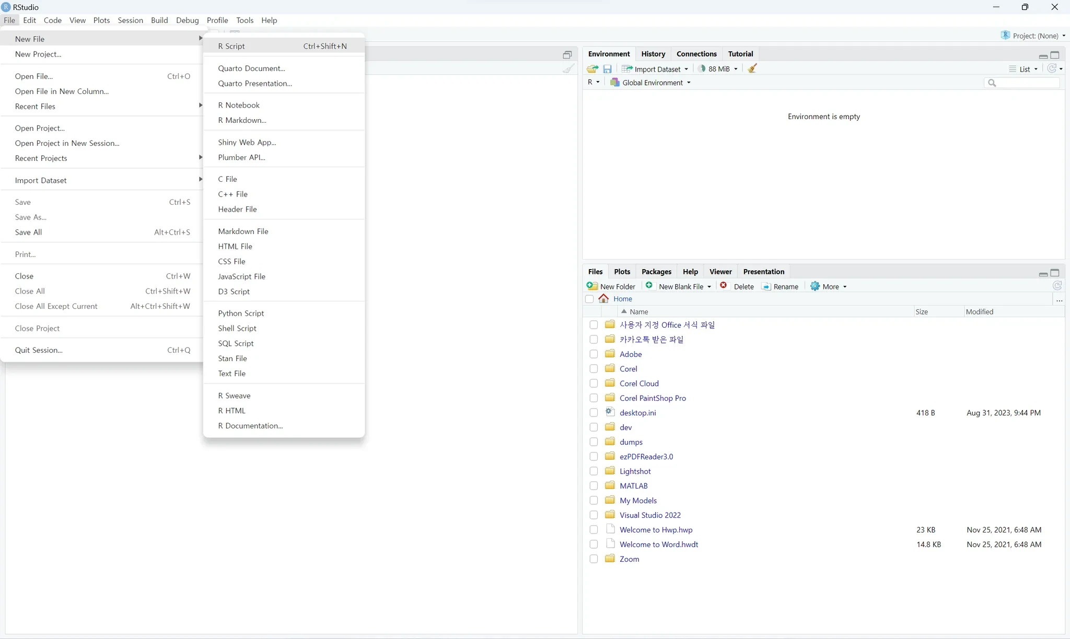Screen dimensions: 1070x639
Task: Click Open File... in File menu
Action: click(102, 76)
